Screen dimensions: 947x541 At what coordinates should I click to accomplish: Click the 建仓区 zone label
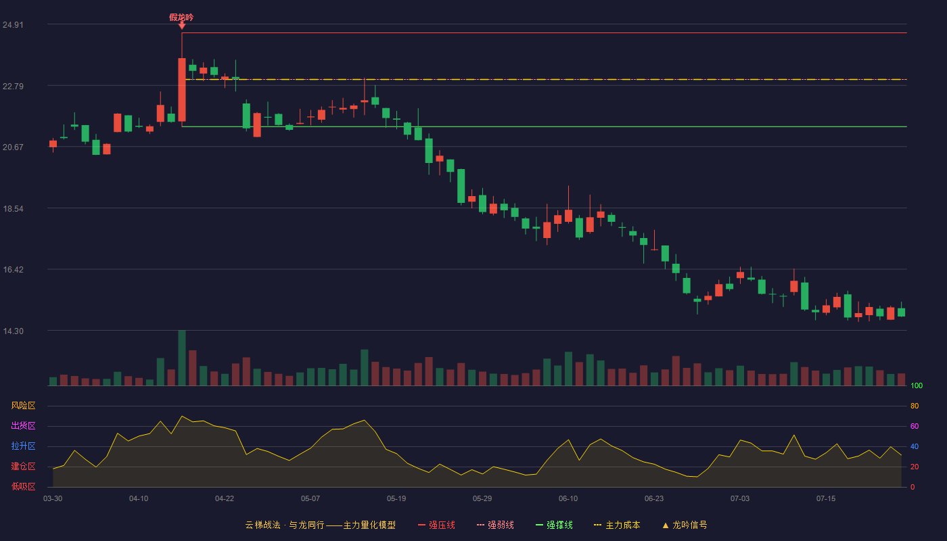pyautogui.click(x=23, y=467)
